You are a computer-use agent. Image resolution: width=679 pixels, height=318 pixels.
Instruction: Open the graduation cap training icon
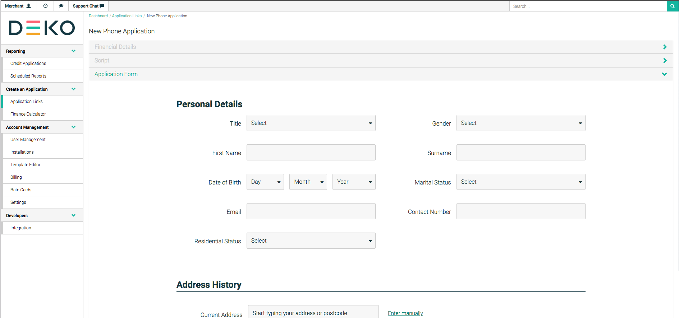pyautogui.click(x=61, y=6)
